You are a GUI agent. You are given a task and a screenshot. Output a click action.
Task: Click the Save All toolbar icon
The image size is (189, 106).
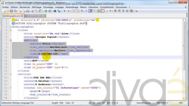(x=15, y=11)
